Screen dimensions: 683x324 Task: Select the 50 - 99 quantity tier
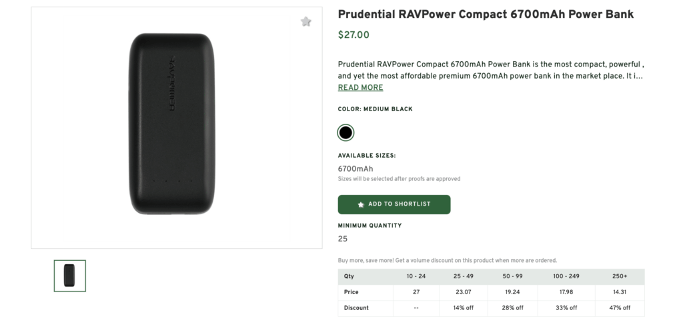coord(512,276)
